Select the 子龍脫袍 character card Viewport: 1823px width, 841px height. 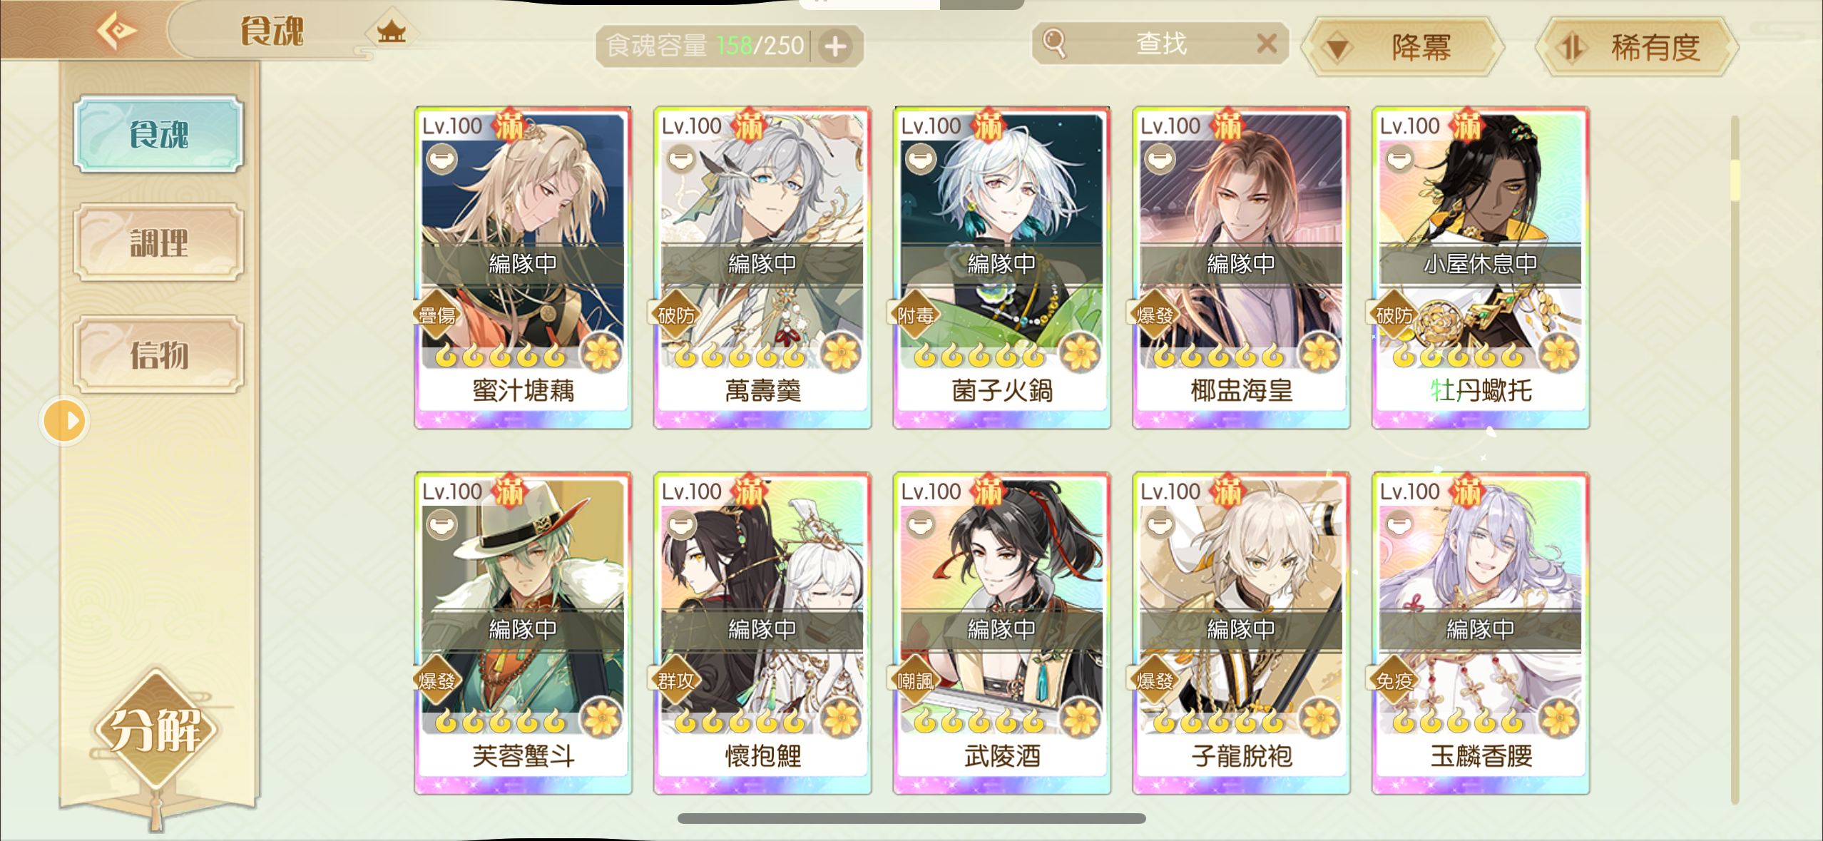click(1241, 633)
